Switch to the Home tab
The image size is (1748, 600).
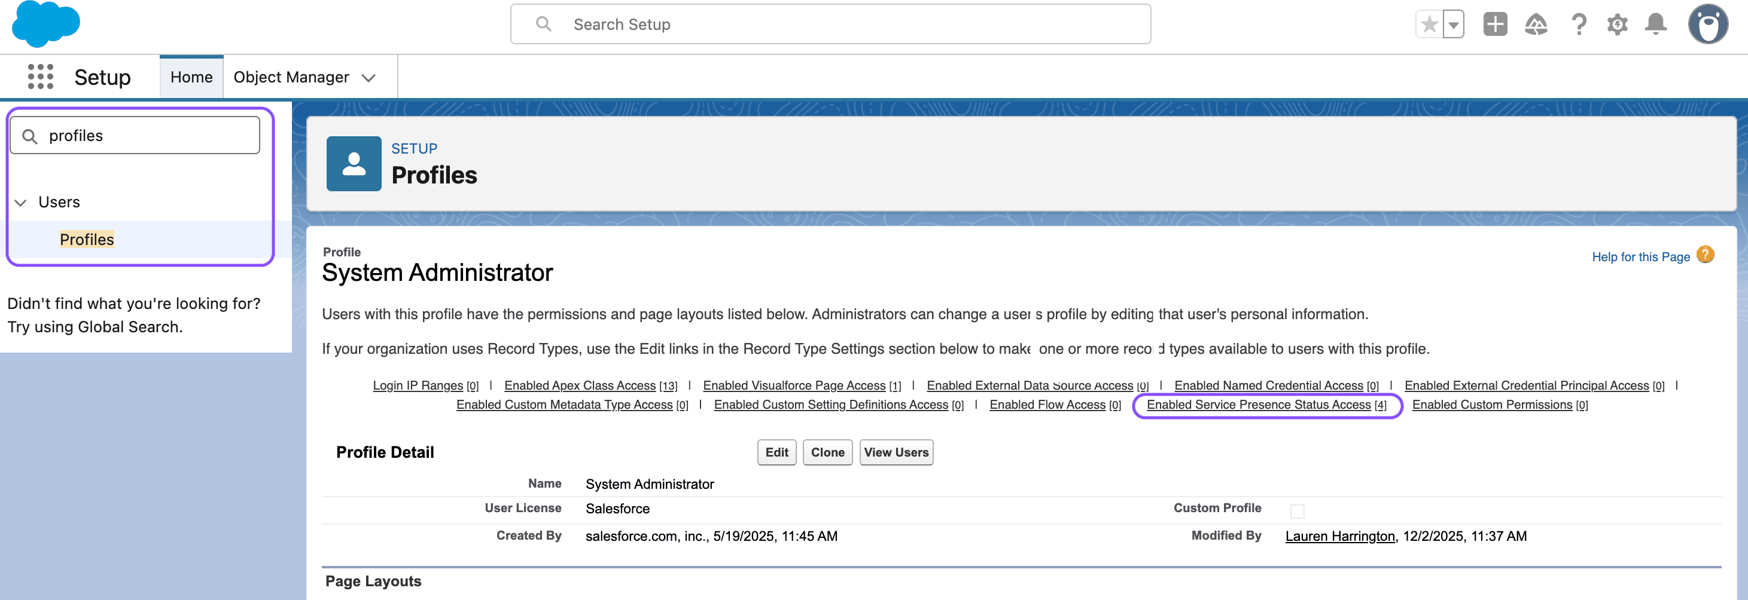click(x=191, y=76)
